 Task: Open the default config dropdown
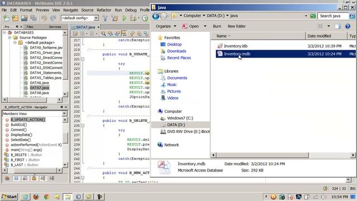[97, 18]
